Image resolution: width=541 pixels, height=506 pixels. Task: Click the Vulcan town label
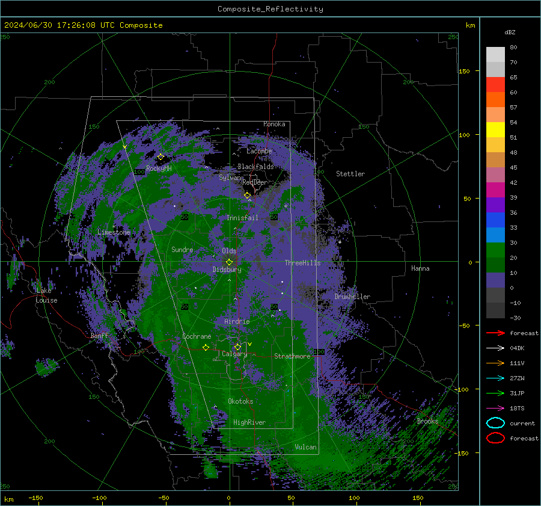click(x=306, y=447)
